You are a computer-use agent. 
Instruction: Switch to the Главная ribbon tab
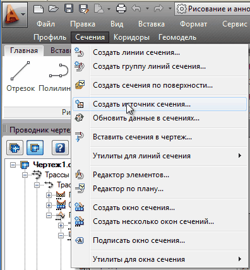tap(24, 50)
